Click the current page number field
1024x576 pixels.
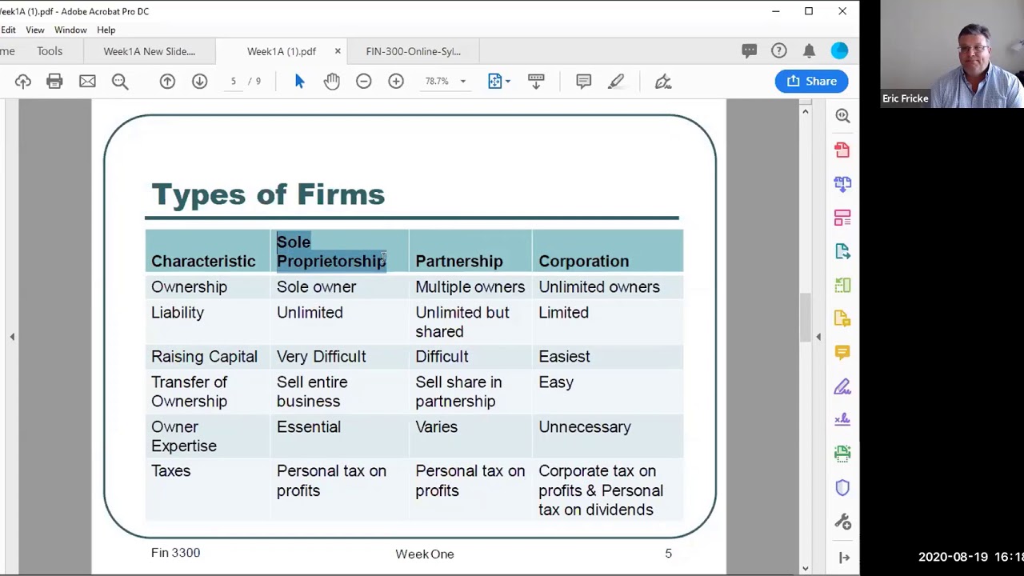(234, 81)
